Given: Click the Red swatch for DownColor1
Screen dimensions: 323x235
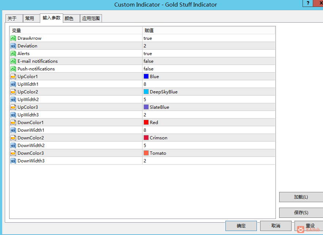Looking at the screenshot, I should [x=146, y=122].
